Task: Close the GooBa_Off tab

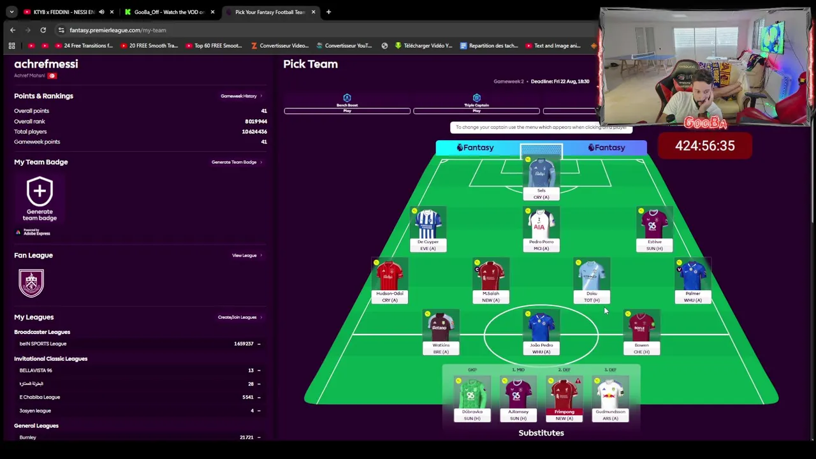Action: [x=212, y=12]
